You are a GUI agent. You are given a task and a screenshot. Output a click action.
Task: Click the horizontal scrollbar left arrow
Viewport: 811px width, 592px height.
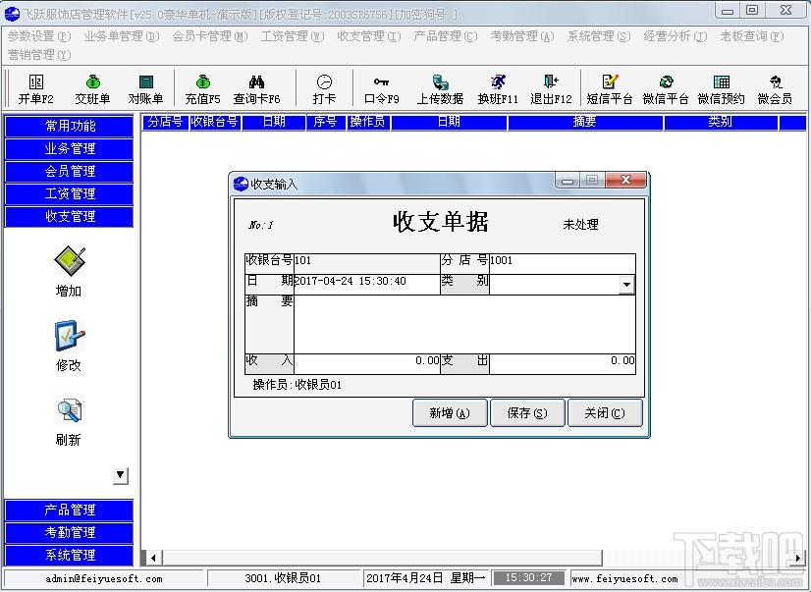(153, 558)
